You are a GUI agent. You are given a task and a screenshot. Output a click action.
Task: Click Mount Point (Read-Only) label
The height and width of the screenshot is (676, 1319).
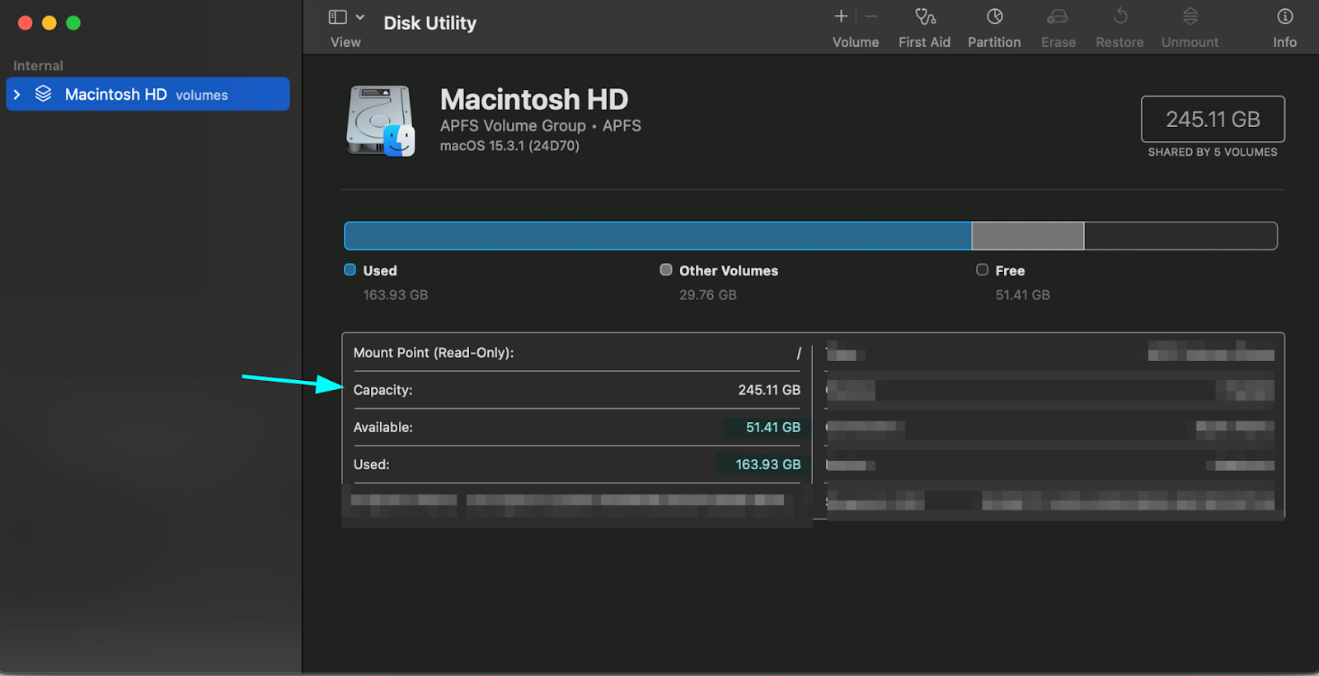(434, 353)
